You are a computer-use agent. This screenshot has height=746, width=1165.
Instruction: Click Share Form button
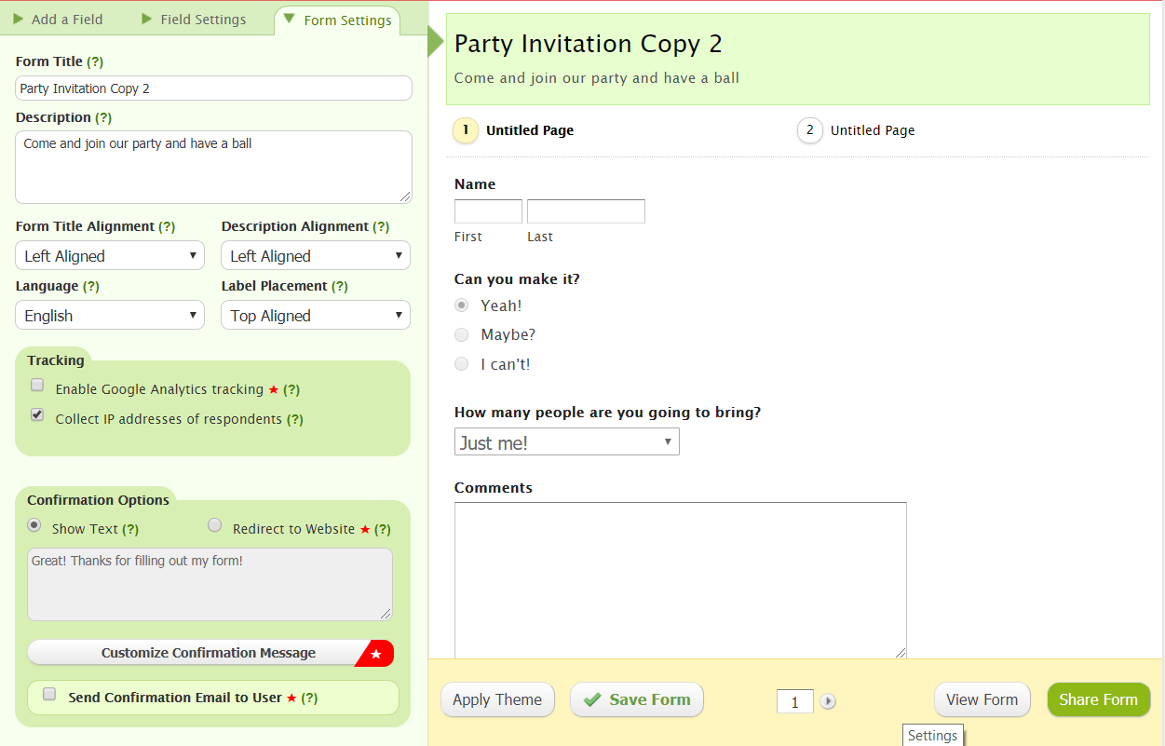tap(1099, 699)
